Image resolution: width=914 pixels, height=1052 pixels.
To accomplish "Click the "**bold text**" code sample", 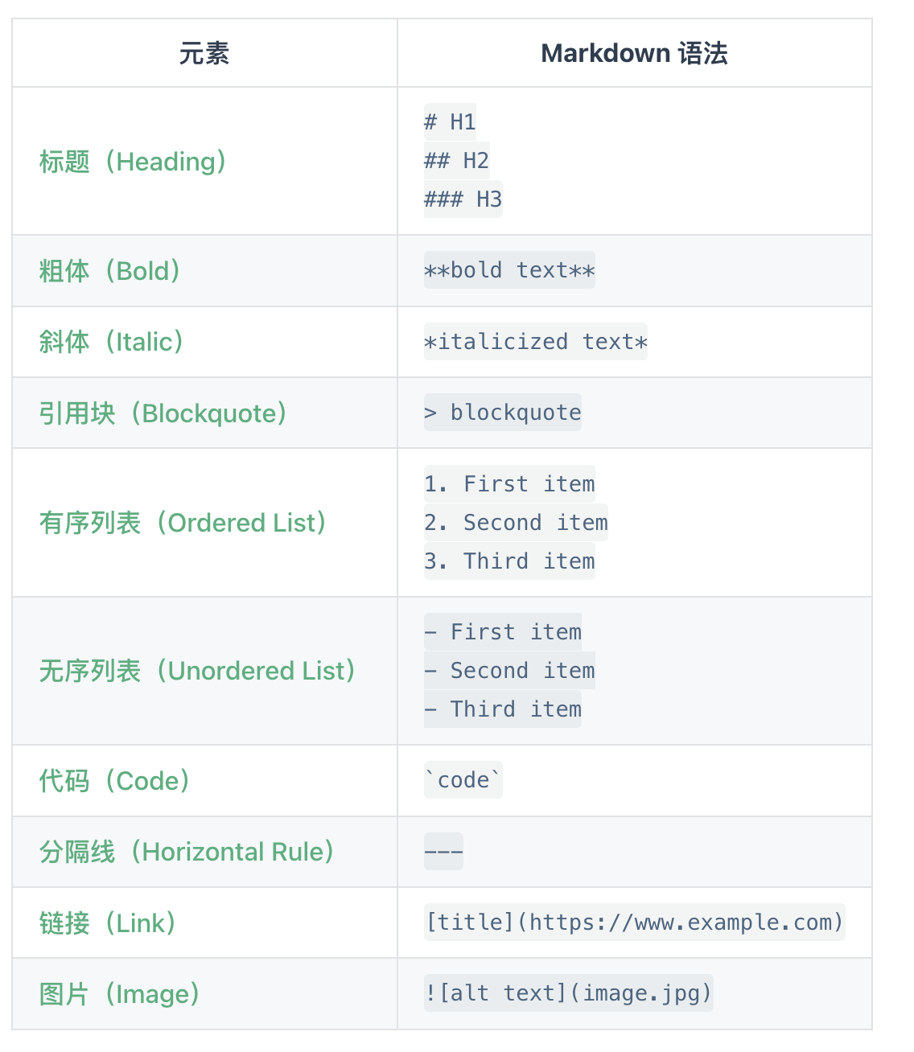I will pos(509,270).
